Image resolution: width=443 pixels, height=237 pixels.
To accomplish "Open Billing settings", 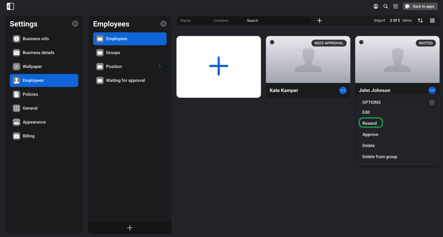I will coord(44,136).
